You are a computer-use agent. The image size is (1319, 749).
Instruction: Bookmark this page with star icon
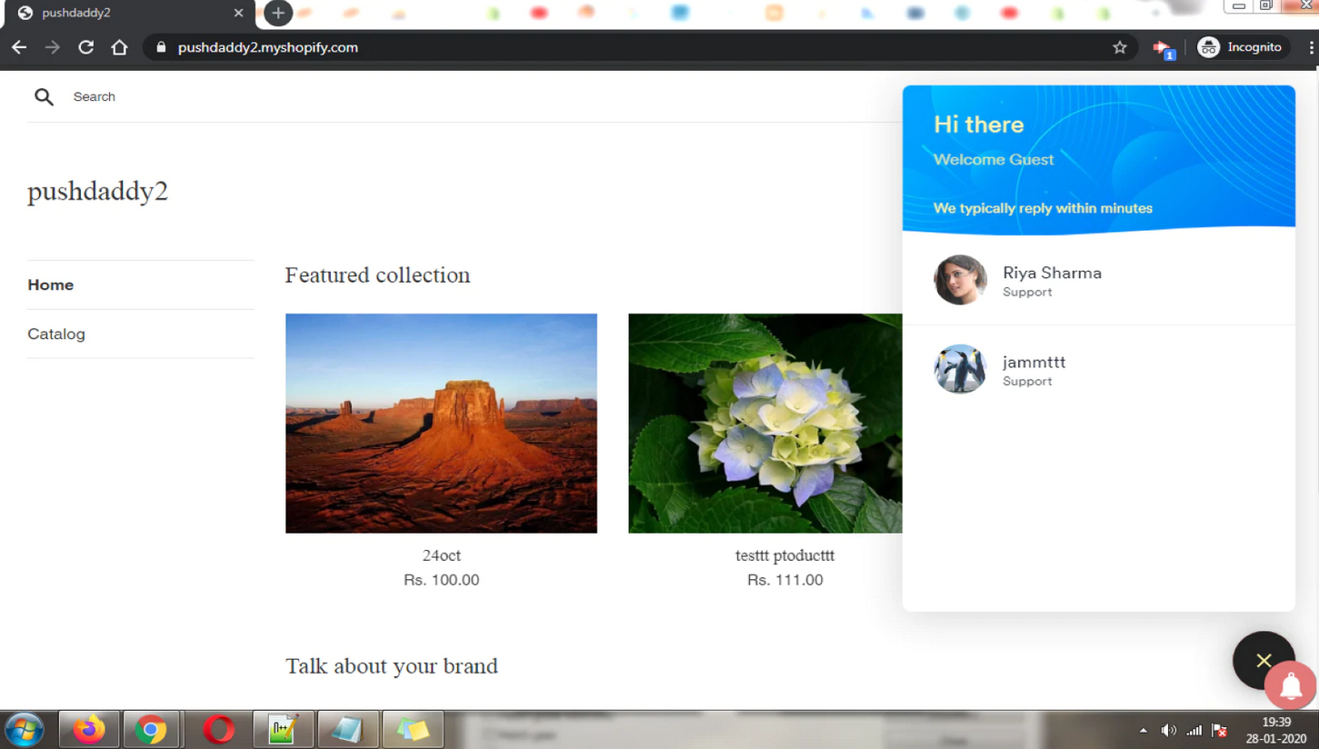coord(1120,47)
